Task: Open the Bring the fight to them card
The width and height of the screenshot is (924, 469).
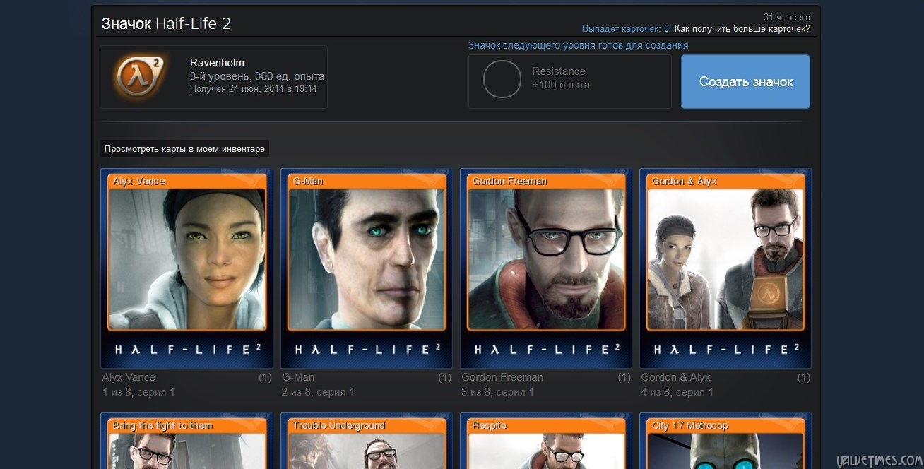Action: 186,441
